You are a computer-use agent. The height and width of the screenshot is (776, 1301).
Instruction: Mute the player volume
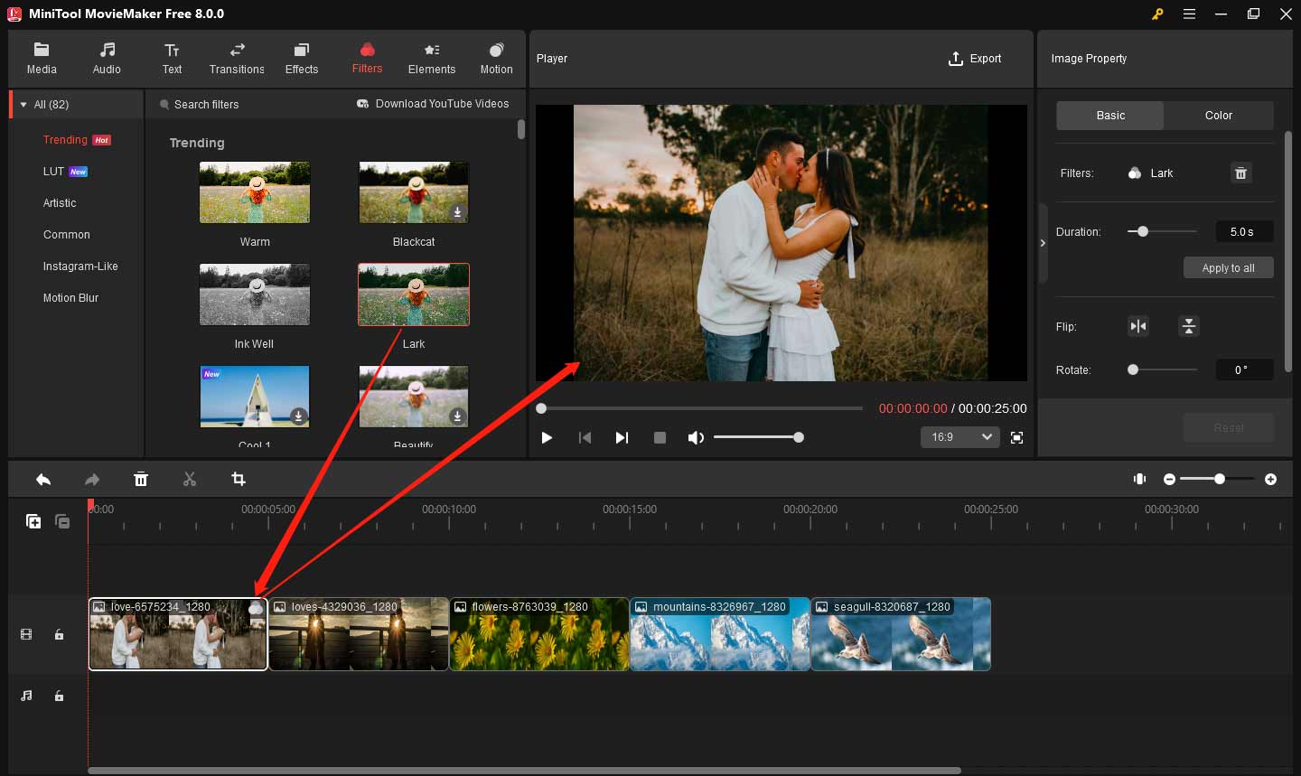click(696, 437)
